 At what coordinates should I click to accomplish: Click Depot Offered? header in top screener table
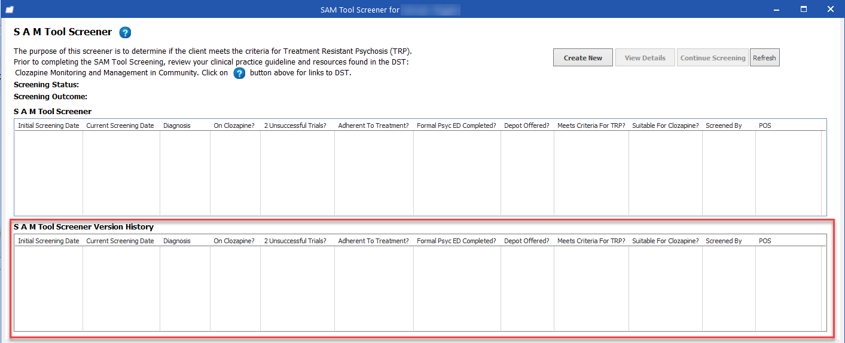point(526,126)
